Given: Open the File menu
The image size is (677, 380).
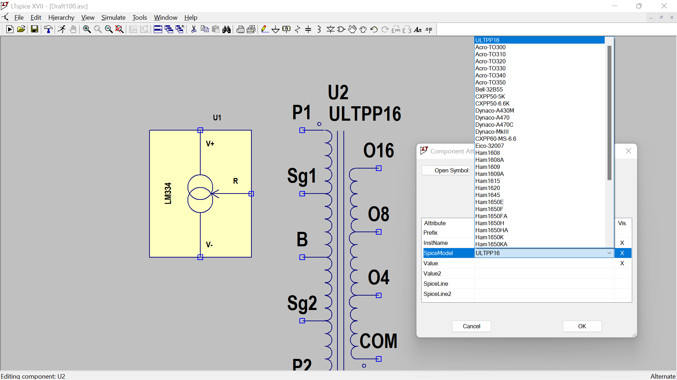Looking at the screenshot, I should coord(19,18).
